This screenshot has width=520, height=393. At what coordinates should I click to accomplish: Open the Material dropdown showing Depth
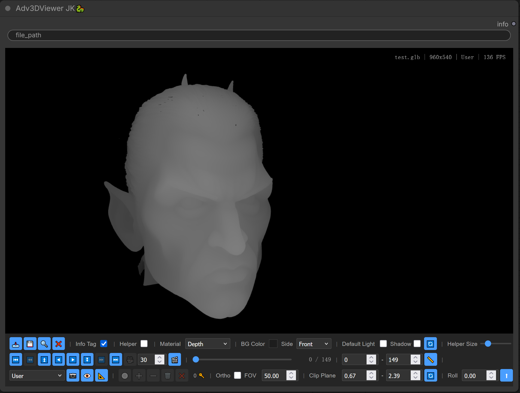tap(208, 344)
